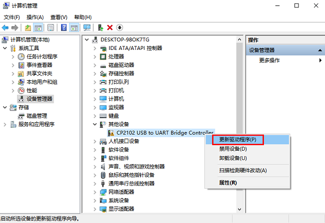Viewport: 325px width, 223px height.
Task: Collapse the 其他设备 node
Action: point(95,124)
